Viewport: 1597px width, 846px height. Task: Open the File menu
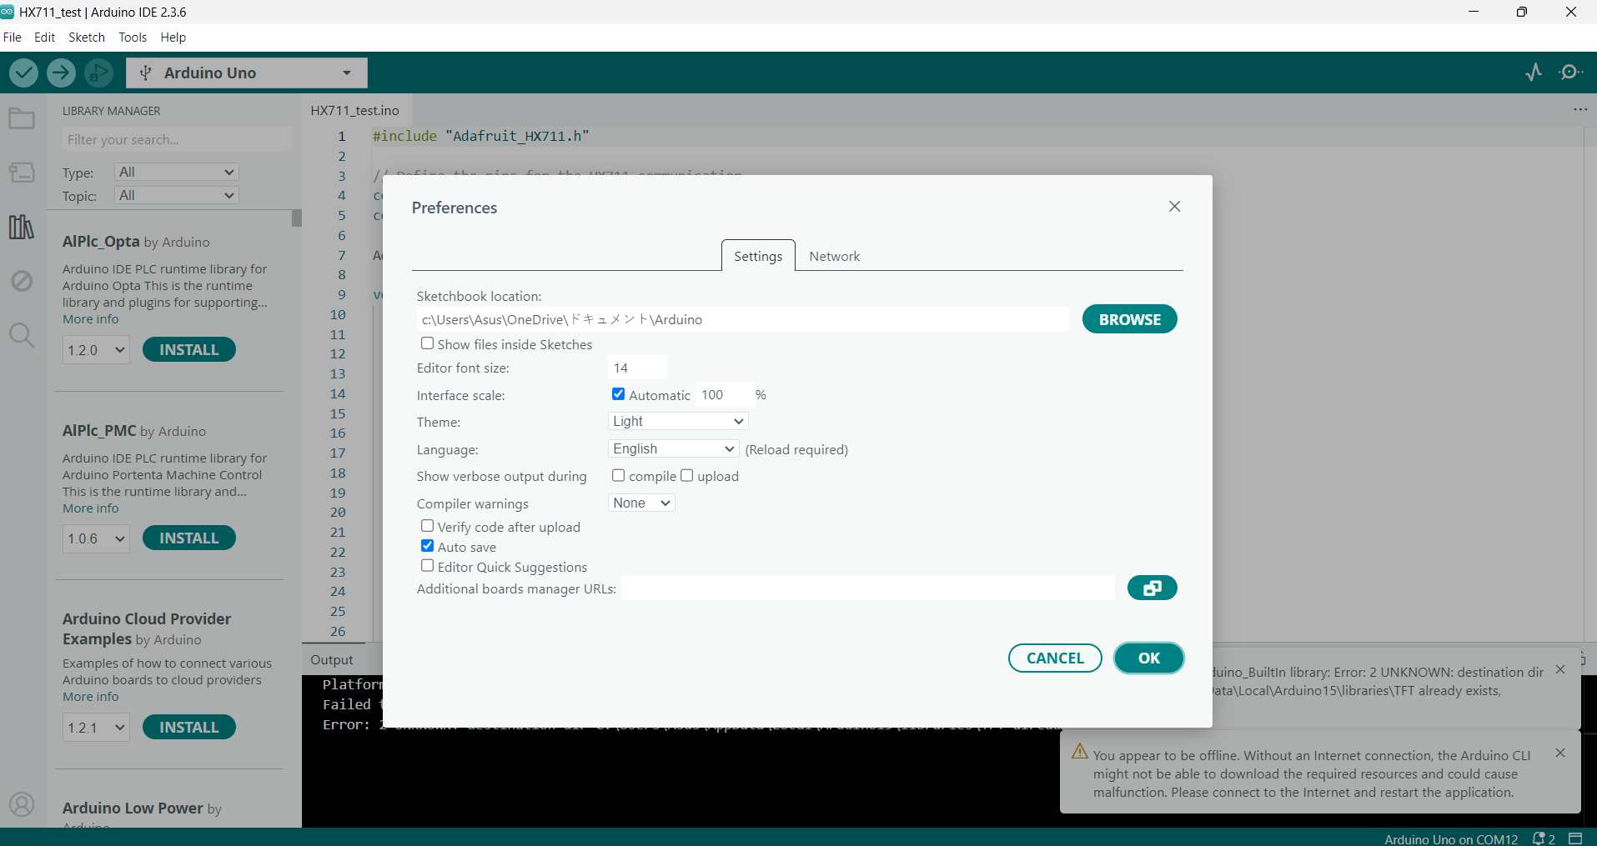(13, 38)
